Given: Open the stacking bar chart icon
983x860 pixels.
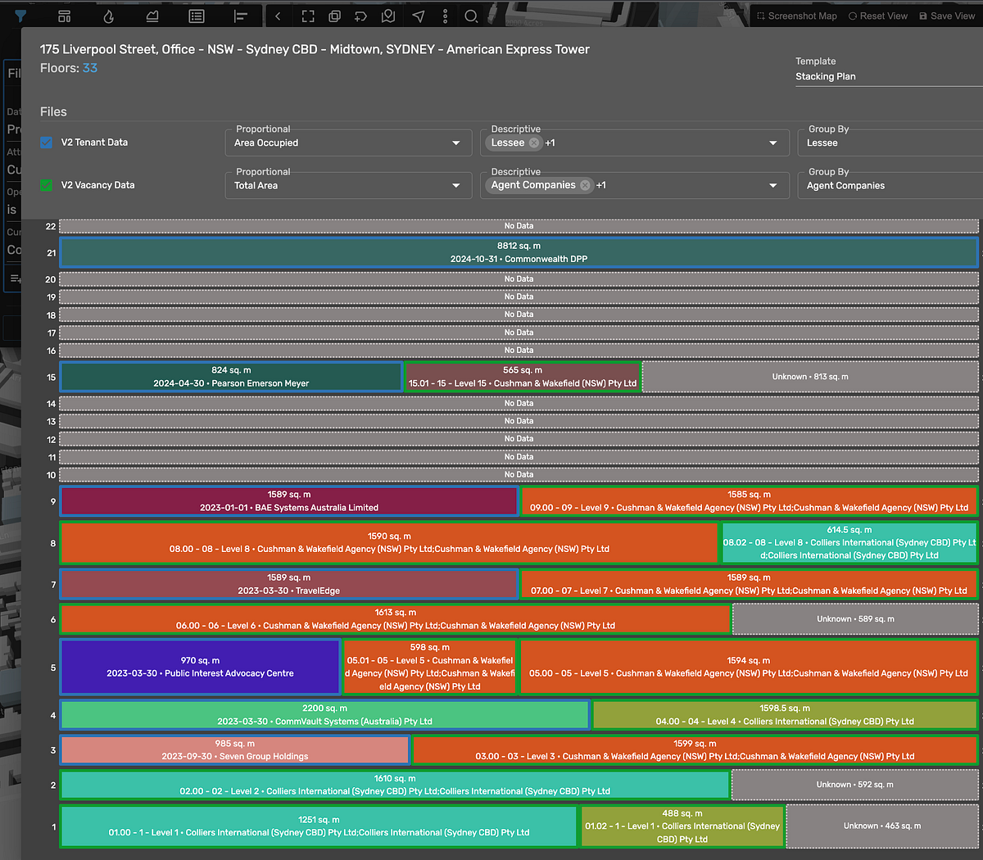Looking at the screenshot, I should 240,16.
